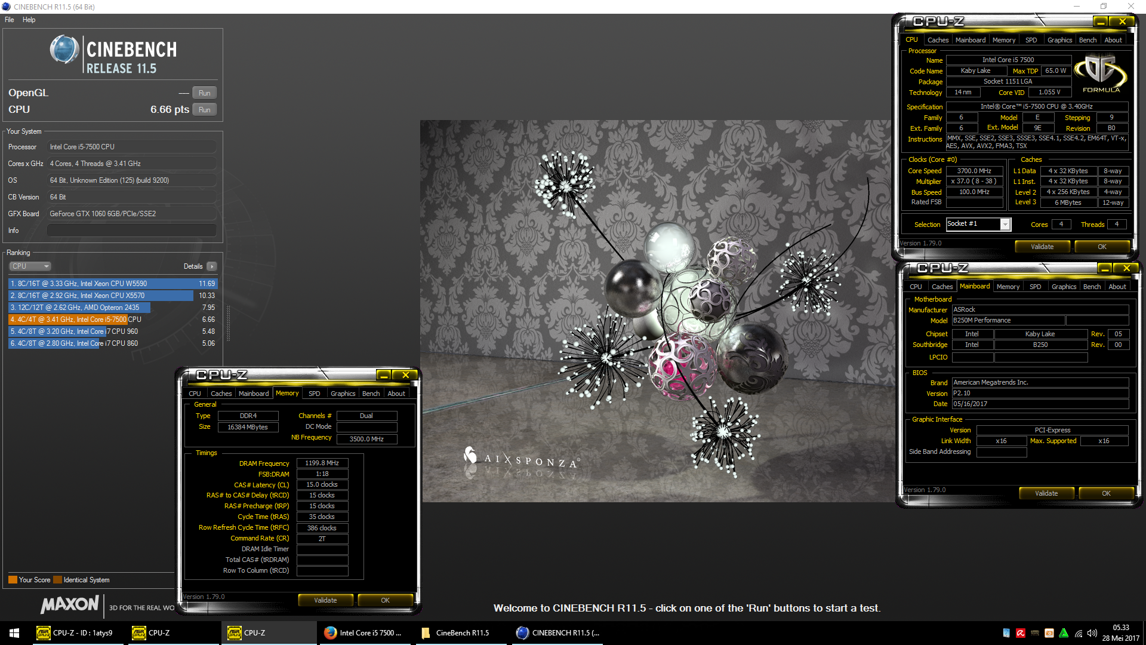Click the 1199.8 MHz DRAM Frequency value
The image size is (1146, 645).
coord(322,463)
